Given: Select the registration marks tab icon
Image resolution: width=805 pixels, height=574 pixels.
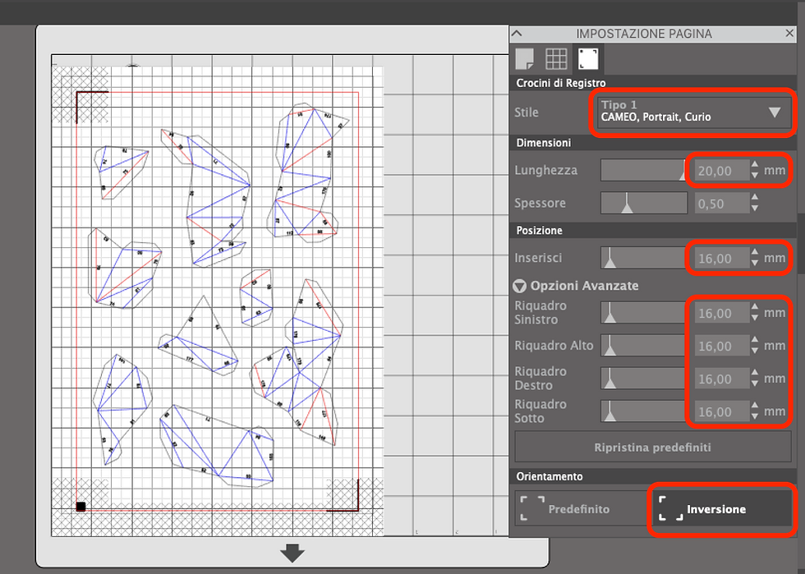Looking at the screenshot, I should (588, 58).
